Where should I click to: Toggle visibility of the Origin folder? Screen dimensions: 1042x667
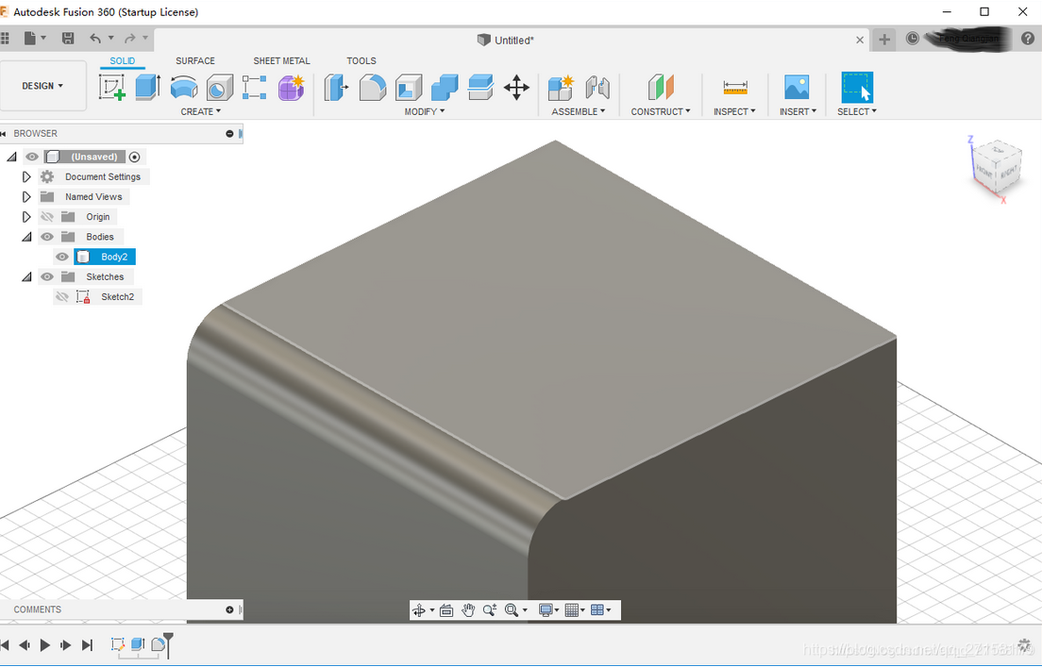[x=46, y=217]
